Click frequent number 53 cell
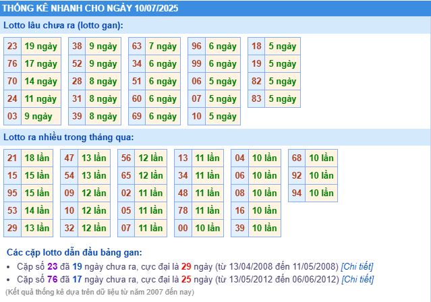 (x=12, y=210)
